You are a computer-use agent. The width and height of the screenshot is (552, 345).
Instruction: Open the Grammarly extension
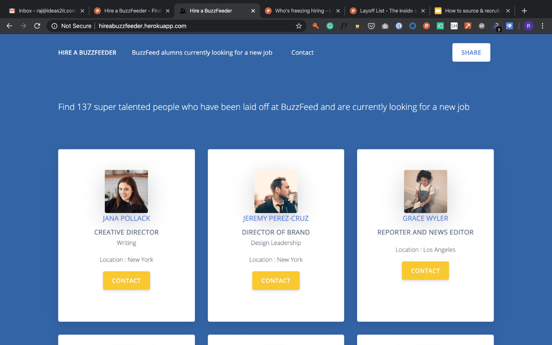click(329, 26)
